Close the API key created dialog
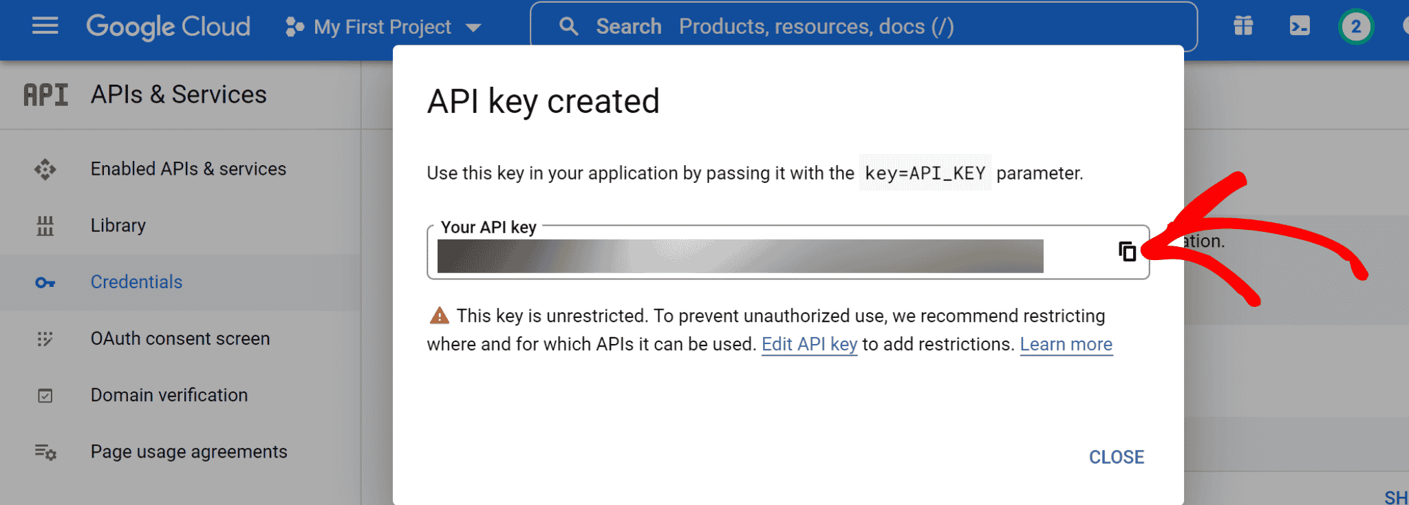The height and width of the screenshot is (505, 1409). click(x=1116, y=458)
